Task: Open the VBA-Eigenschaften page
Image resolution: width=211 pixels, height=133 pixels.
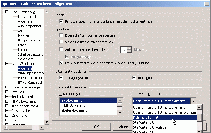Action: point(31,73)
